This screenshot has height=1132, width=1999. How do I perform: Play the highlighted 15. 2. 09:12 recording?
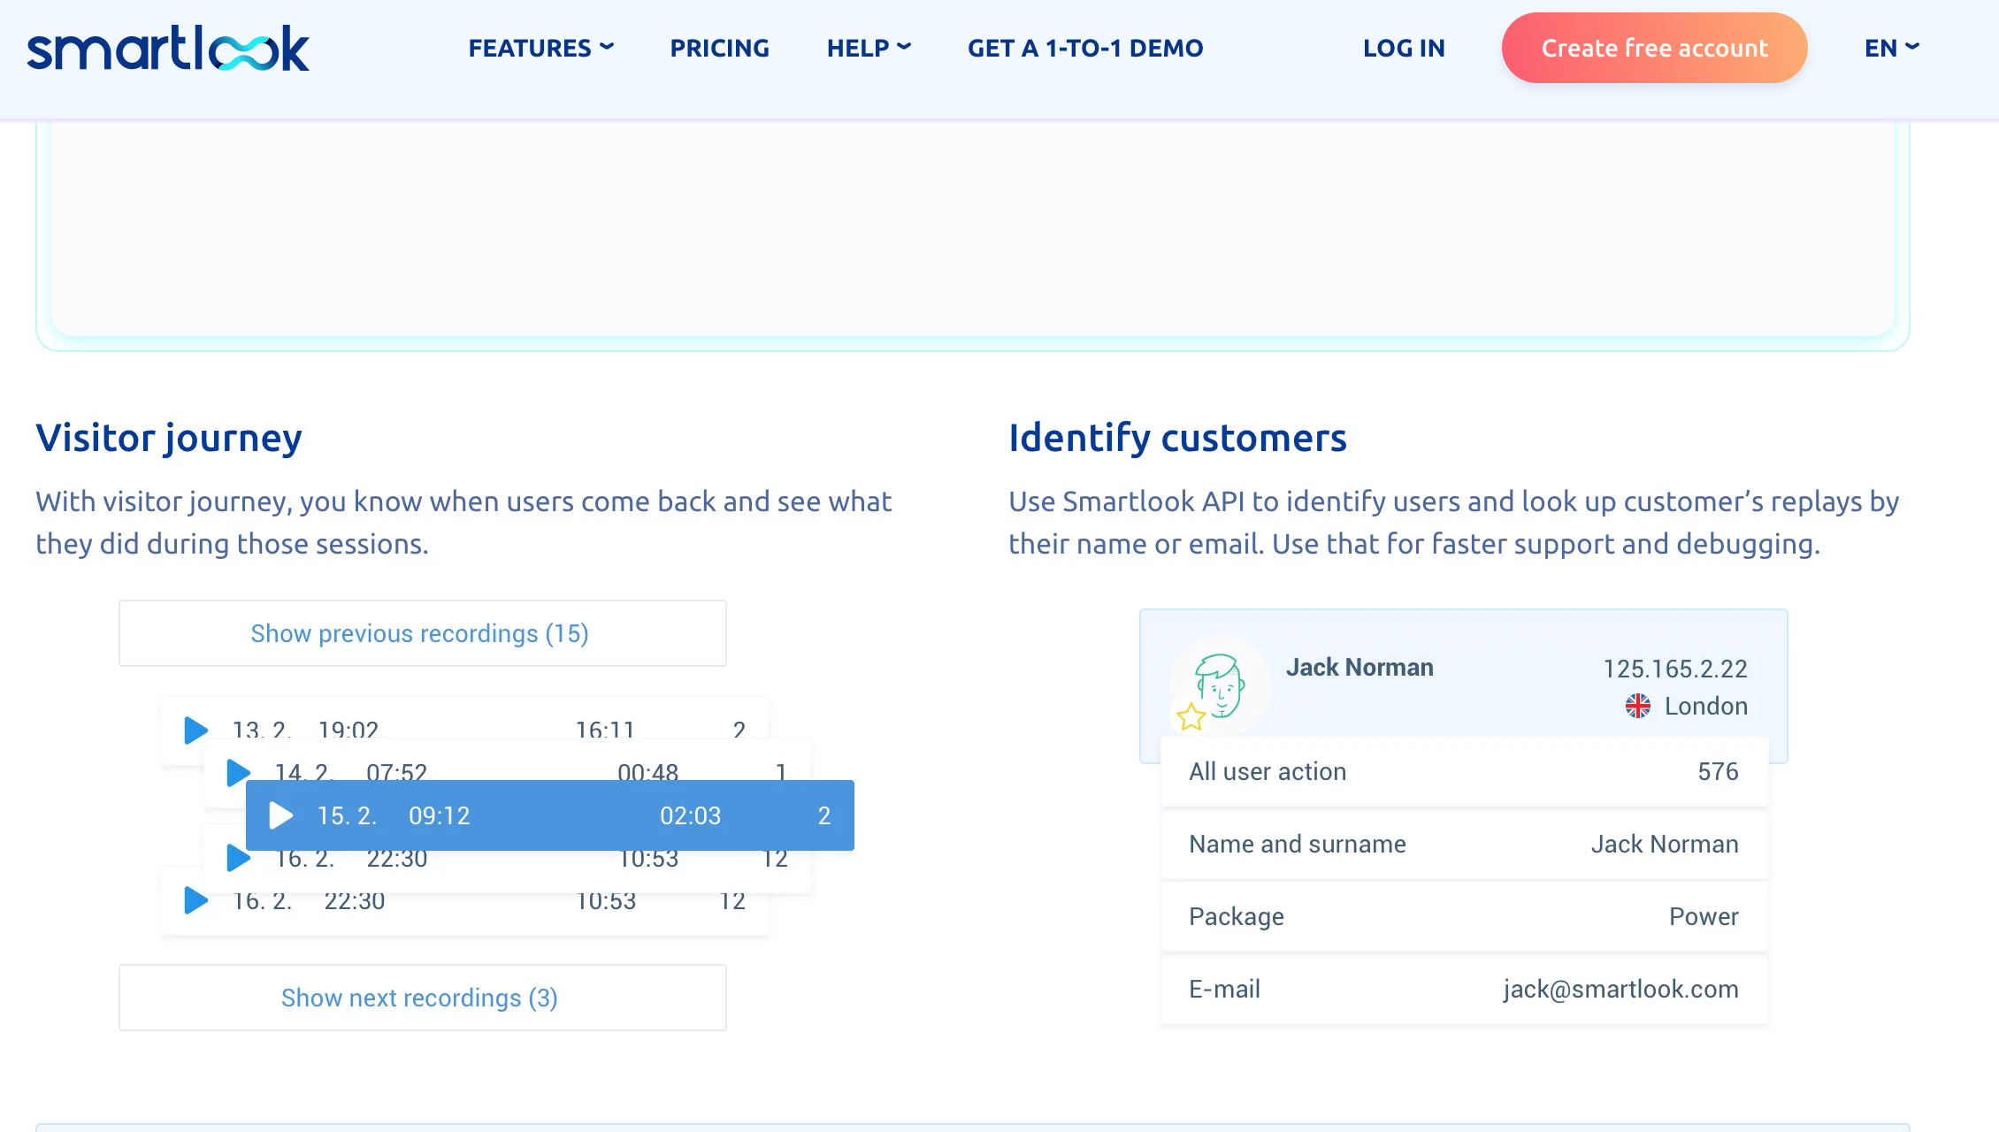click(280, 815)
